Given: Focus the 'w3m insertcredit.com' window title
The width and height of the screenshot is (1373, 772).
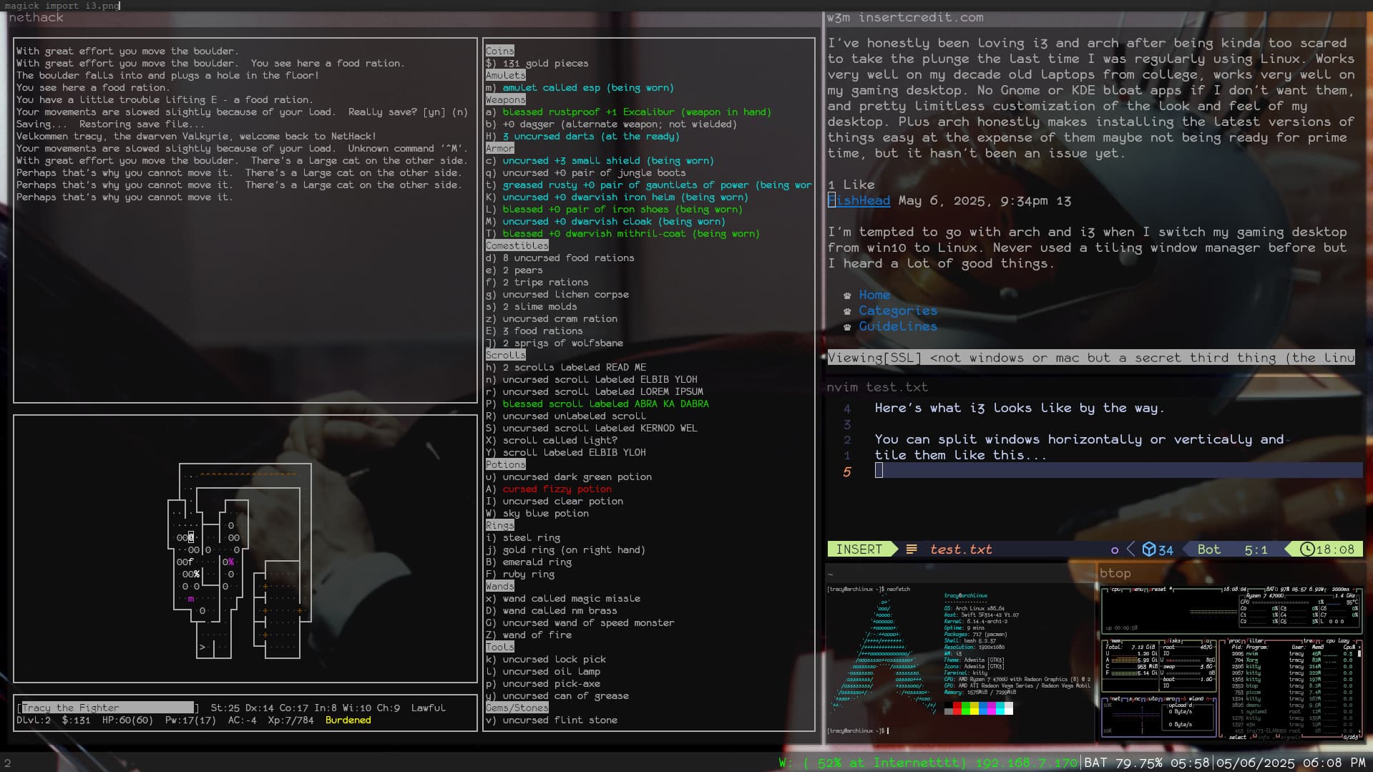Looking at the screenshot, I should (x=905, y=18).
